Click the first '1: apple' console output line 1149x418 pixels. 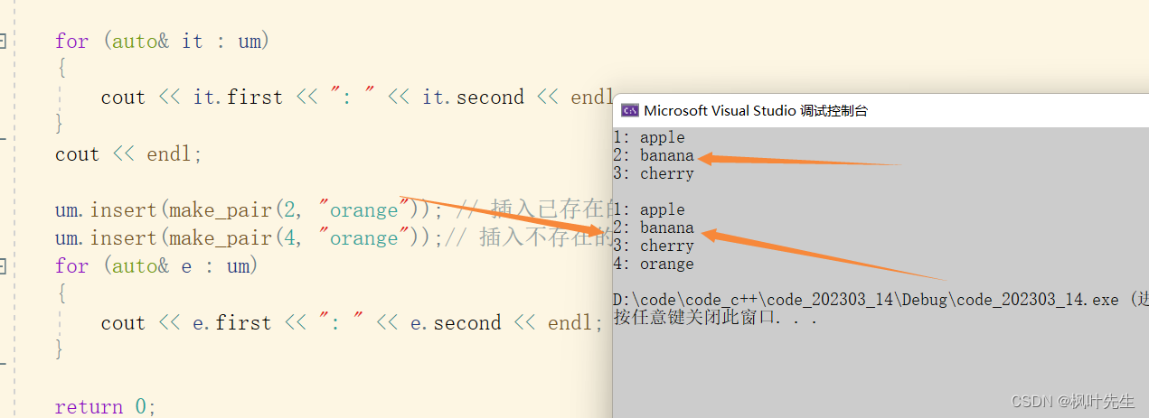click(648, 137)
